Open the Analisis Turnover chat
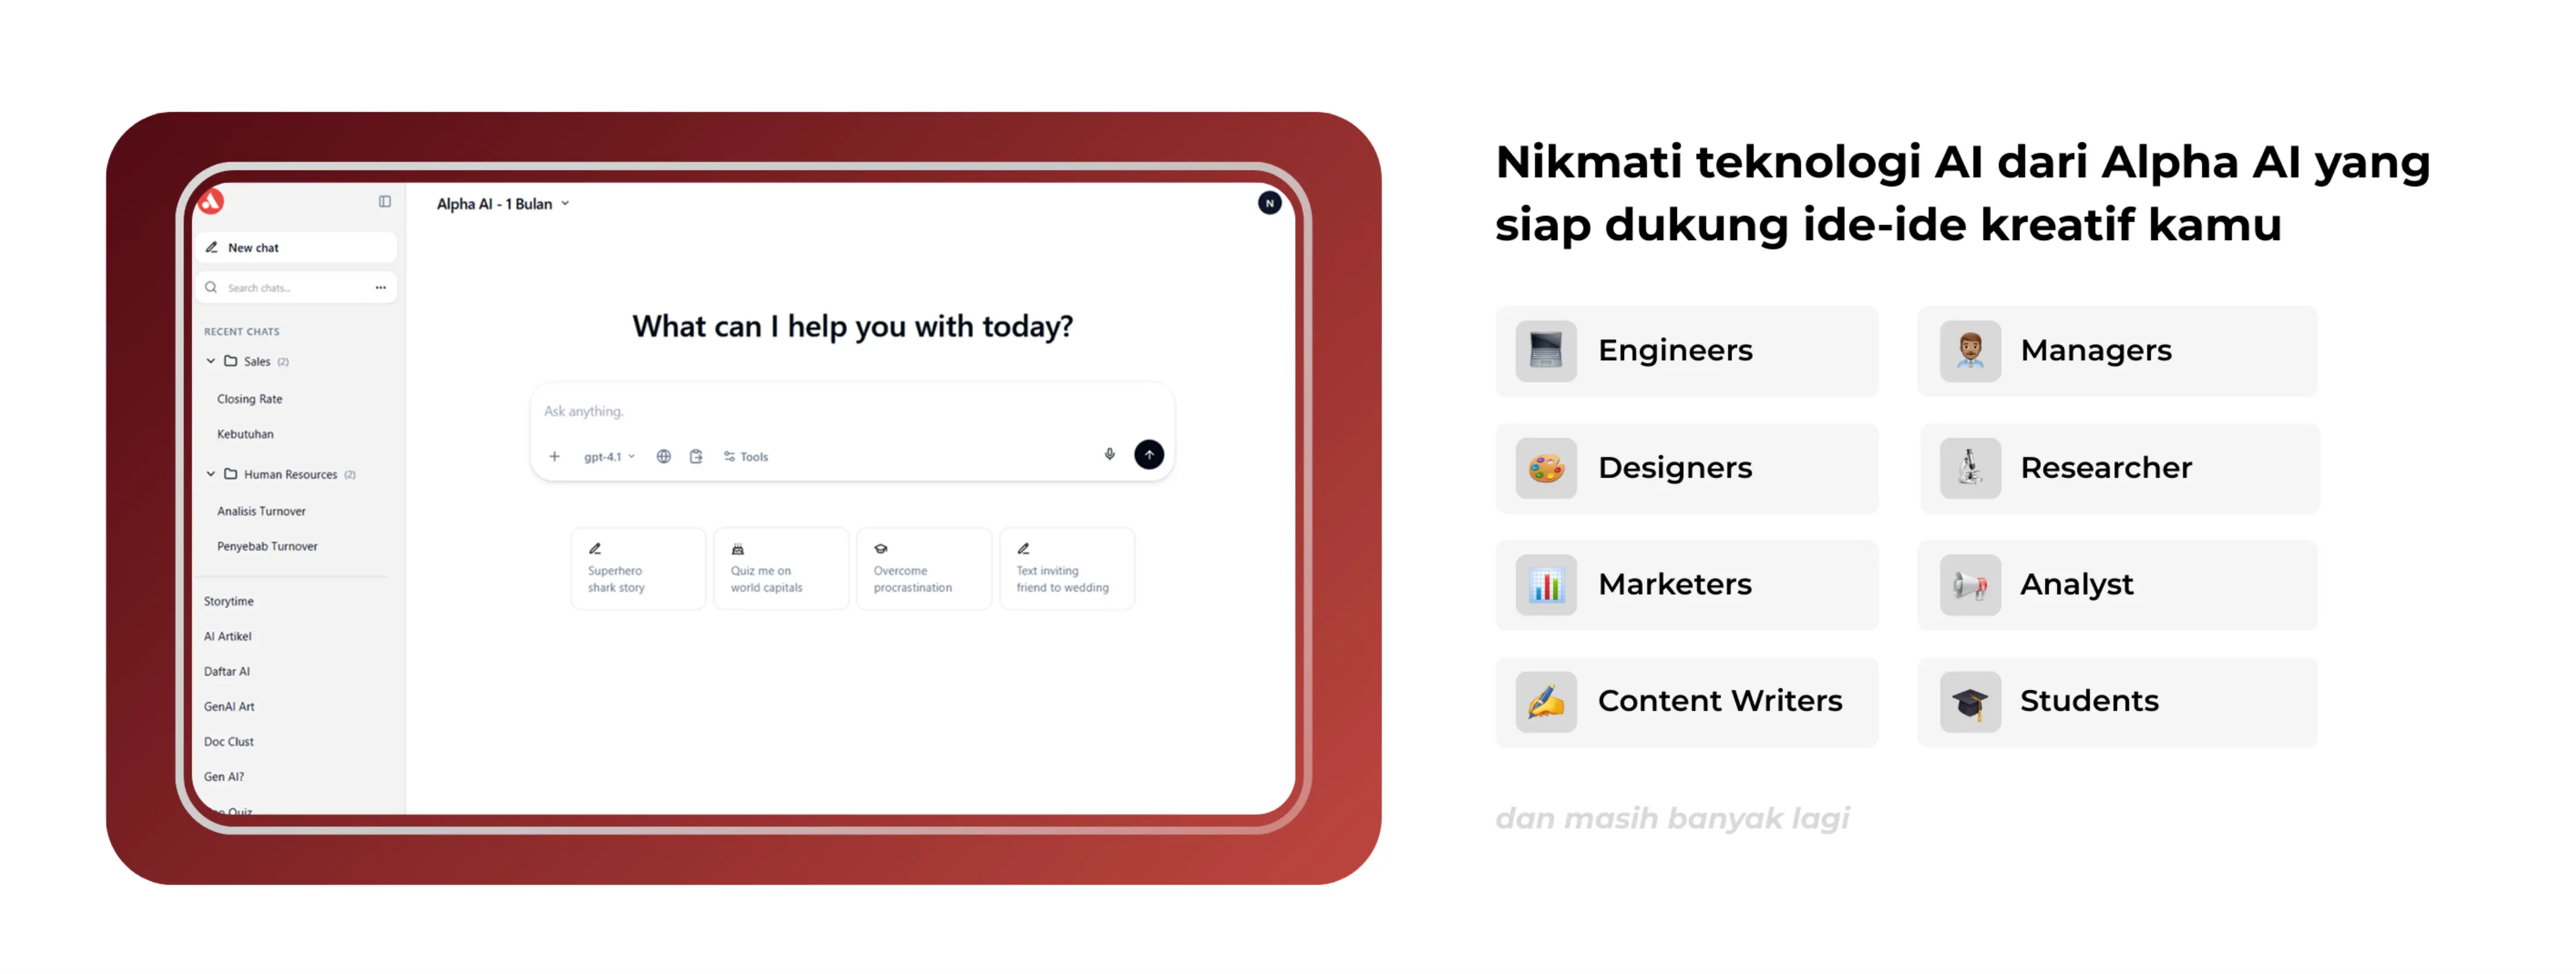 [261, 512]
